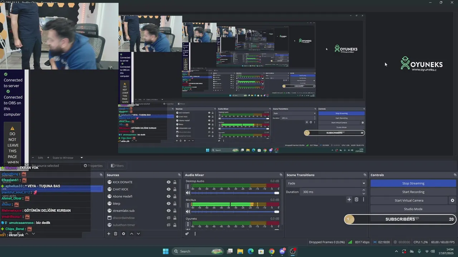The width and height of the screenshot is (458, 257).
Task: Add a scene transition with plus icon
Action: [349, 200]
